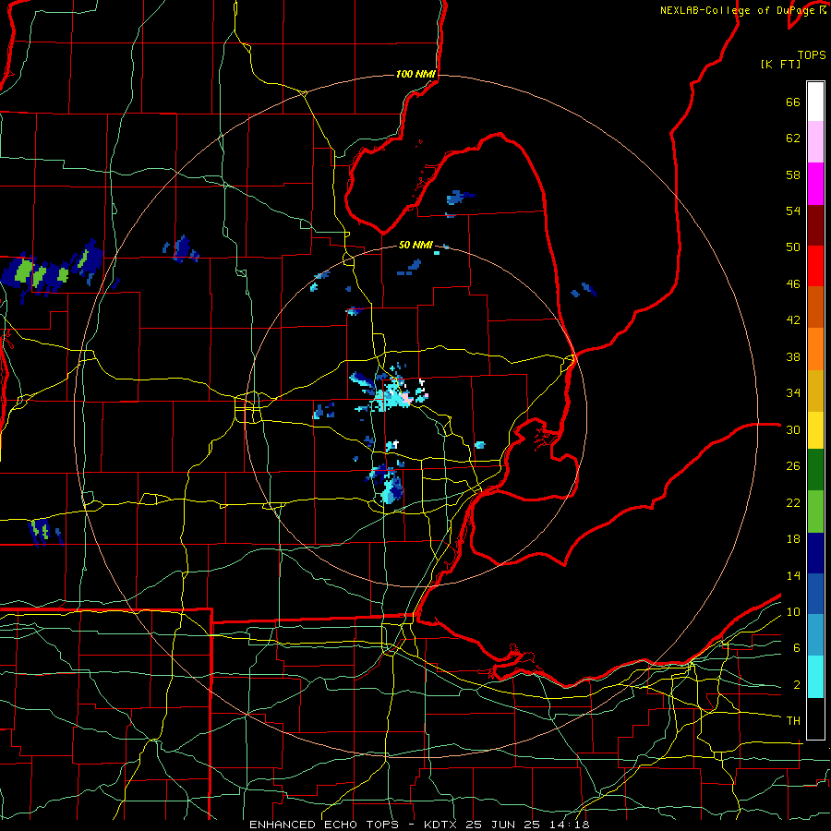Pick the magenta legend color block
The width and height of the screenshot is (831, 831).
point(815,184)
